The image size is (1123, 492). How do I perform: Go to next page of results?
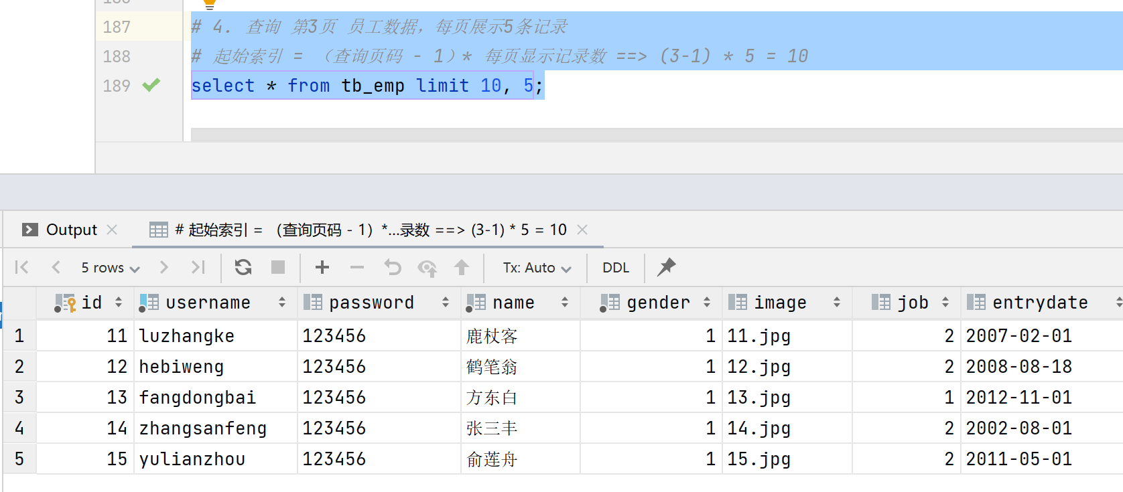point(164,268)
